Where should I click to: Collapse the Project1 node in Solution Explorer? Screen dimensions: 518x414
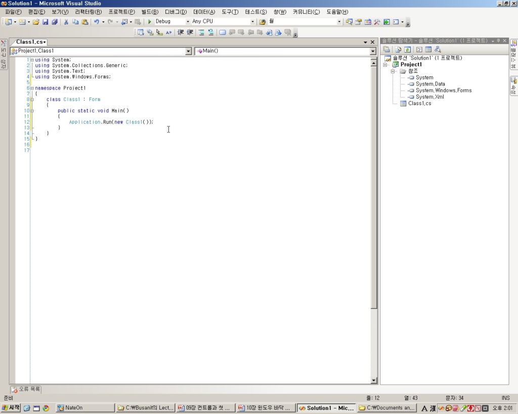click(385, 65)
